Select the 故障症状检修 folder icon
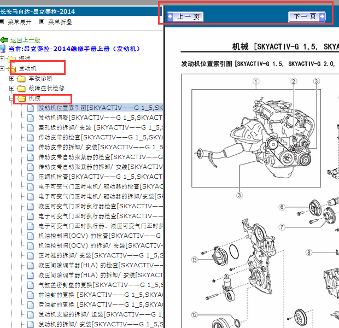339x328 pixels. pos(21,89)
